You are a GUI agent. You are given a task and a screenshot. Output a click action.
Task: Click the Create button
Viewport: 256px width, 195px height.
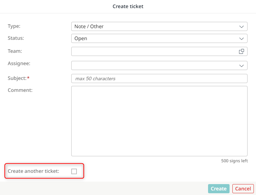click(x=219, y=189)
